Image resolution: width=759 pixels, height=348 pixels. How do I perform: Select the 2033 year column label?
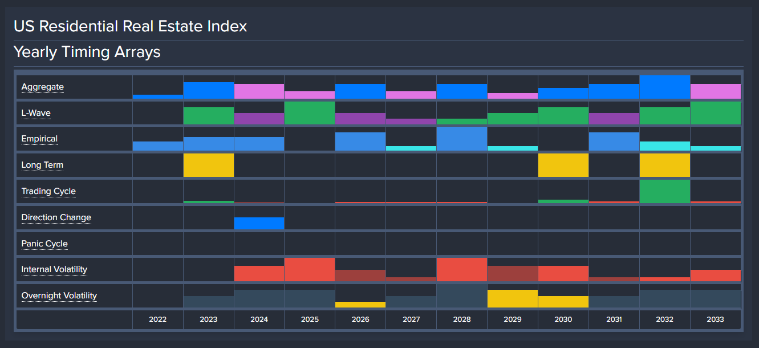point(715,319)
